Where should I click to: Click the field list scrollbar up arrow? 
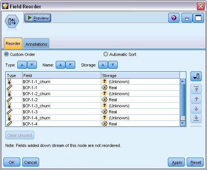click(x=183, y=81)
